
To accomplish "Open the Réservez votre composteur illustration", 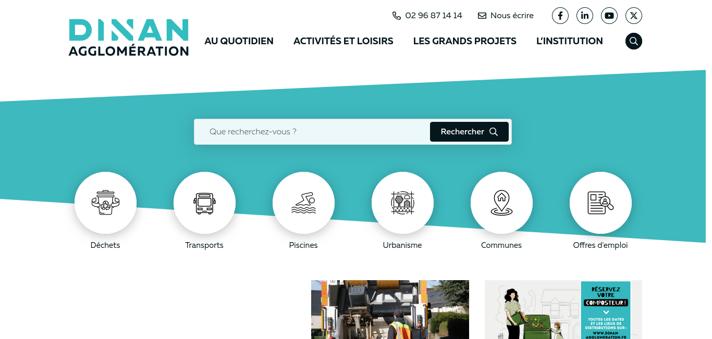I will coord(563,309).
